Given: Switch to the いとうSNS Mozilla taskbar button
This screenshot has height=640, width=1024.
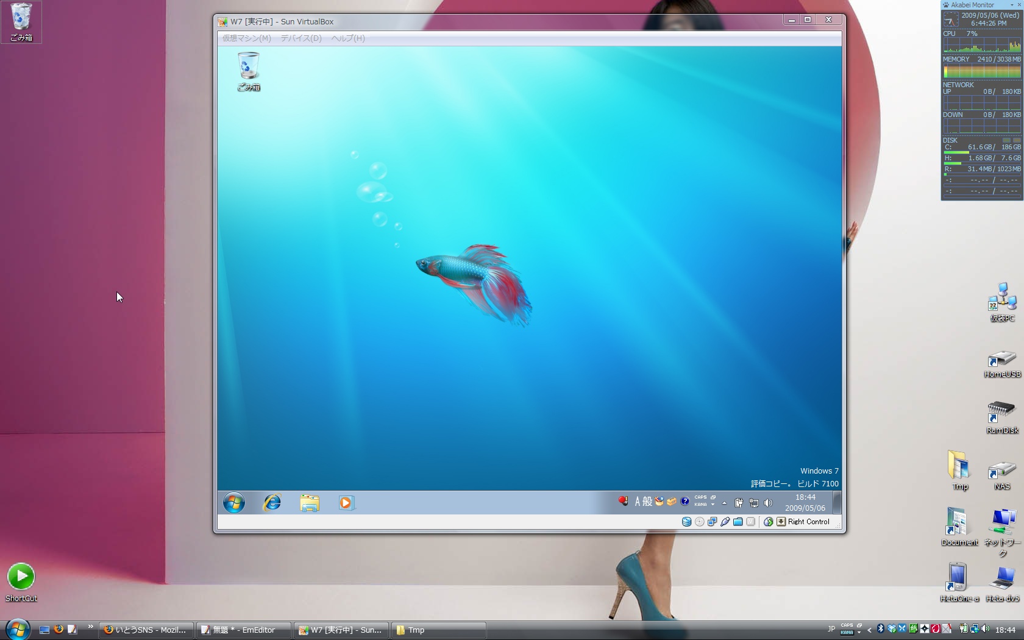Looking at the screenshot, I should tap(146, 630).
